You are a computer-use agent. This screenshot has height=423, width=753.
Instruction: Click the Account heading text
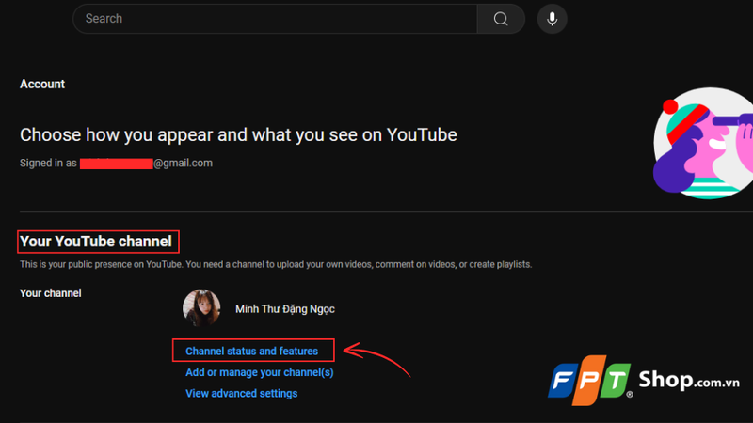[42, 84]
